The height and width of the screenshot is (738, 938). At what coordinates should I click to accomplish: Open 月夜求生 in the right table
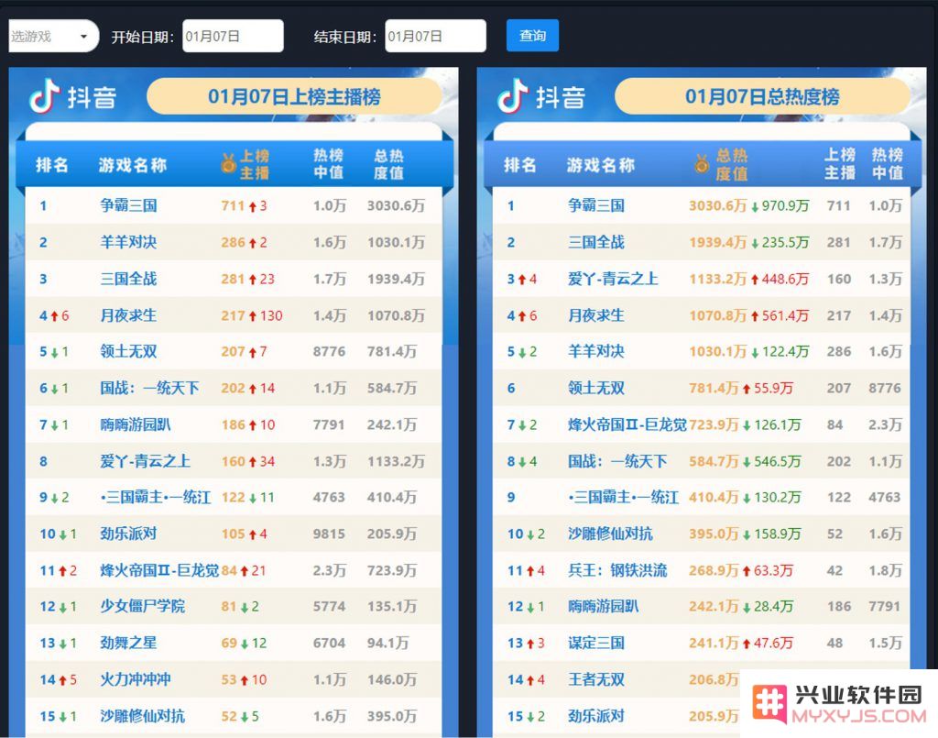[x=596, y=315]
